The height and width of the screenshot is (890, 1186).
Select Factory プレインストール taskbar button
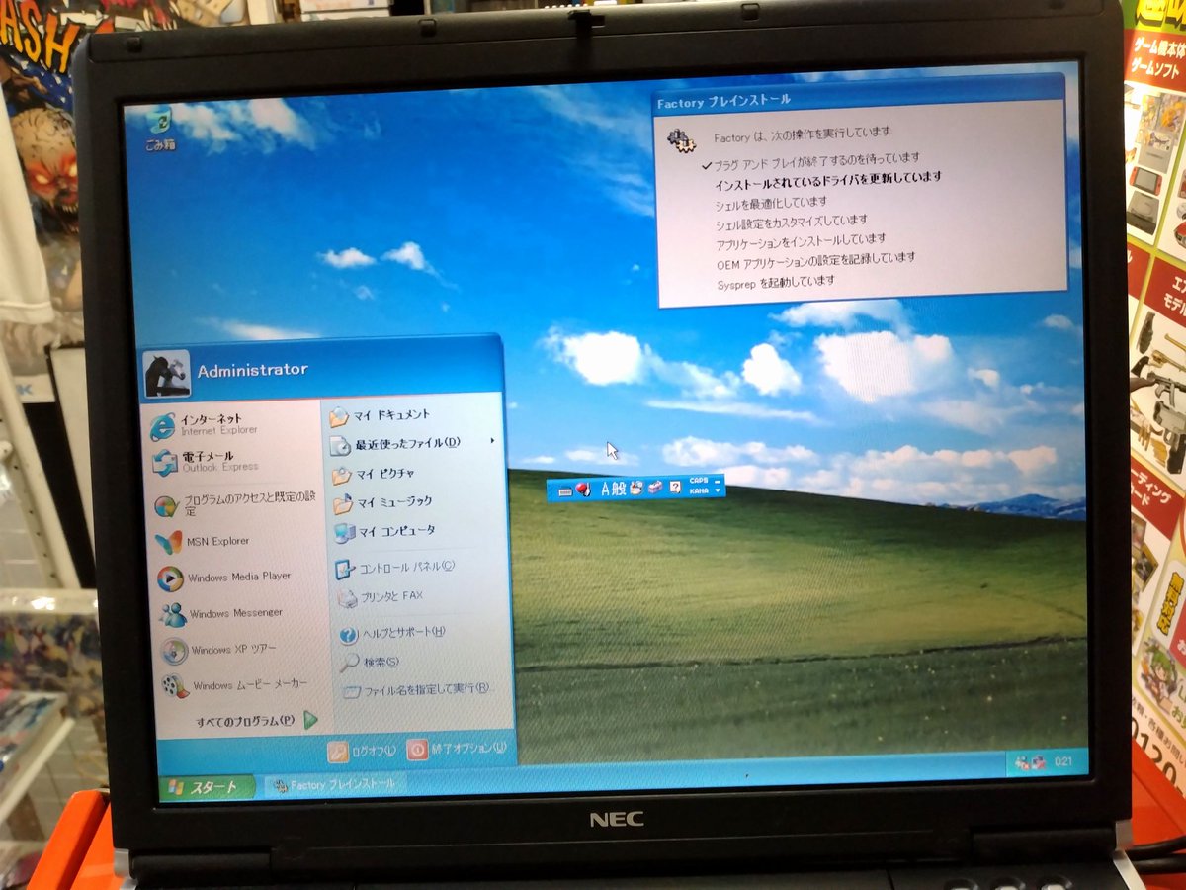click(334, 785)
